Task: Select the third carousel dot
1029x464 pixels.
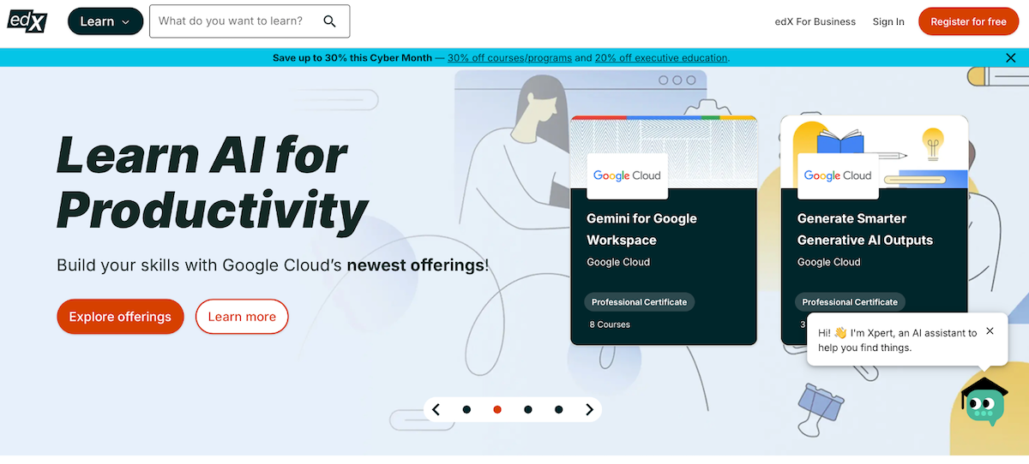Action: coord(528,410)
